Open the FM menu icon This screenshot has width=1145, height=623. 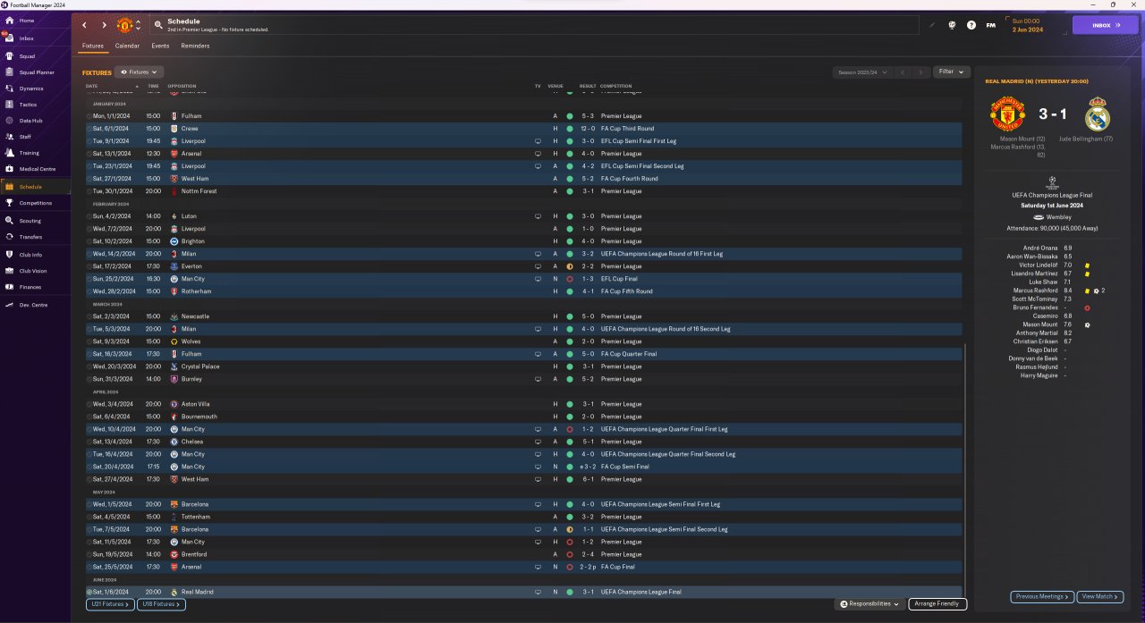[991, 25]
